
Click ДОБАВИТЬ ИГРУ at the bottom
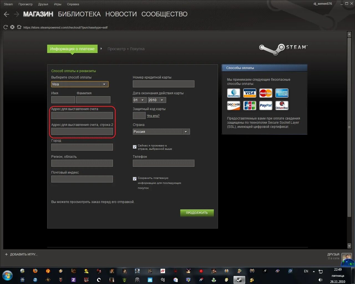(21, 254)
